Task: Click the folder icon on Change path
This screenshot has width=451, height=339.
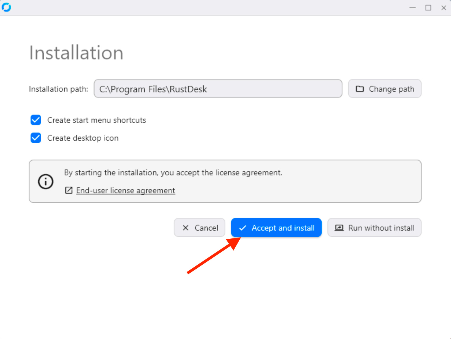Action: (359, 89)
